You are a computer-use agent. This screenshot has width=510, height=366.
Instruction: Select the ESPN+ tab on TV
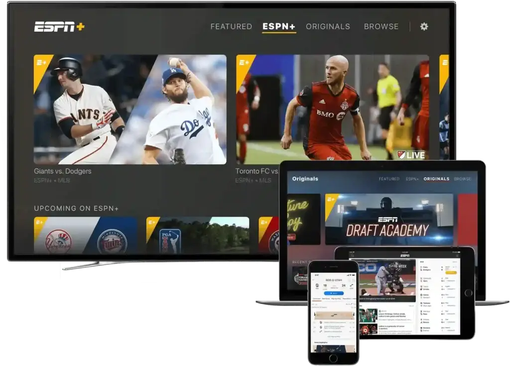[279, 26]
